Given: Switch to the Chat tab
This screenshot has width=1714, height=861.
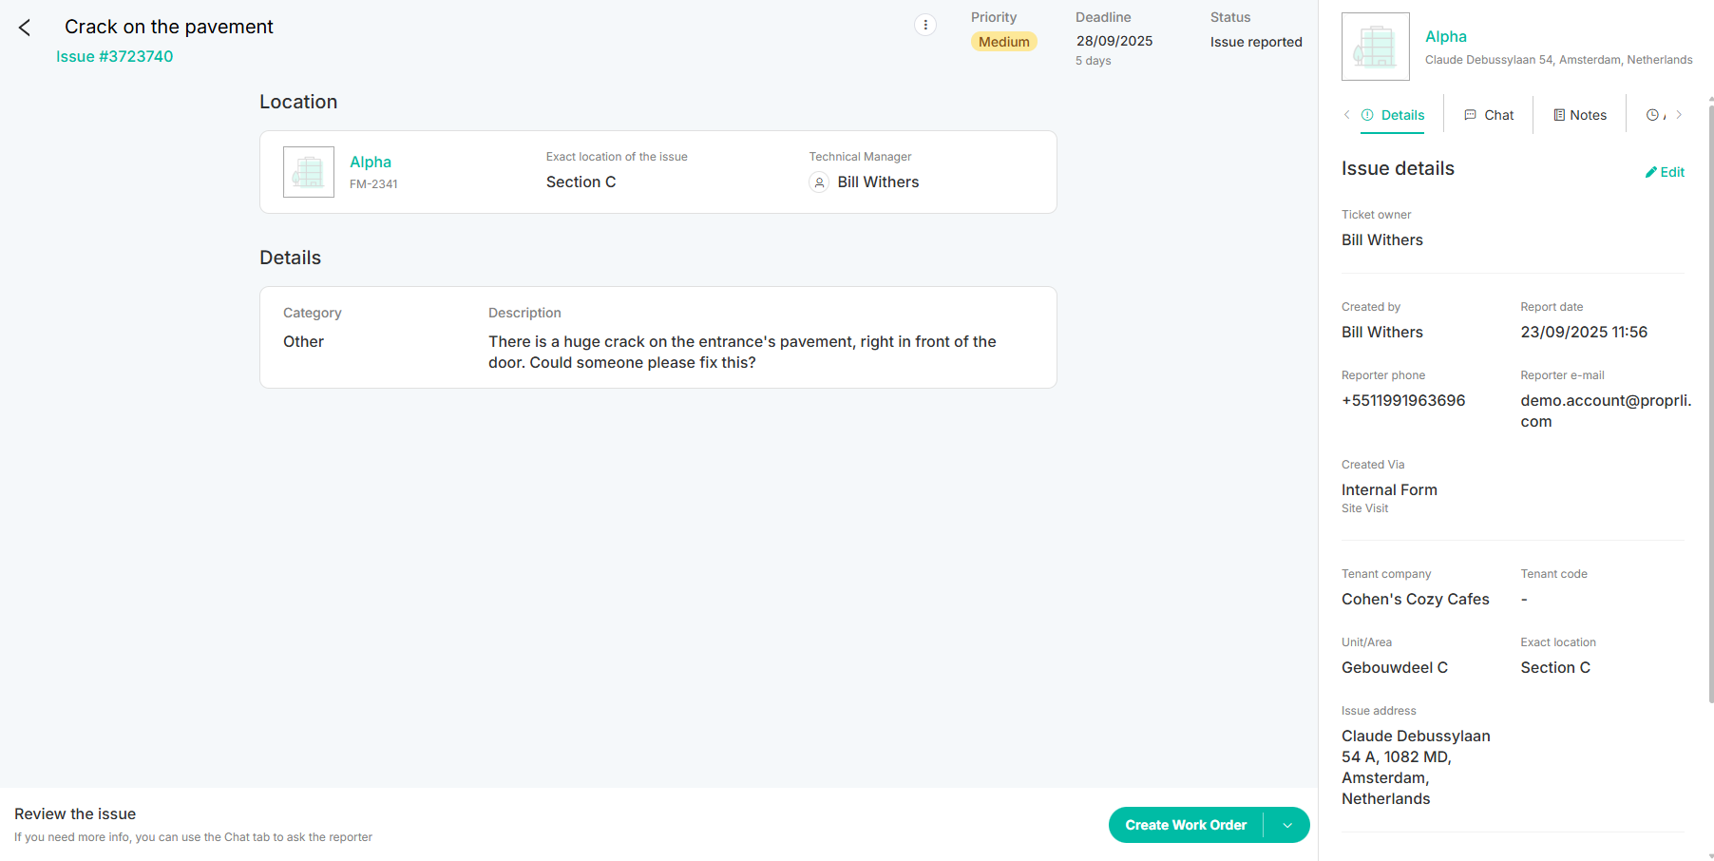Looking at the screenshot, I should tap(1489, 115).
